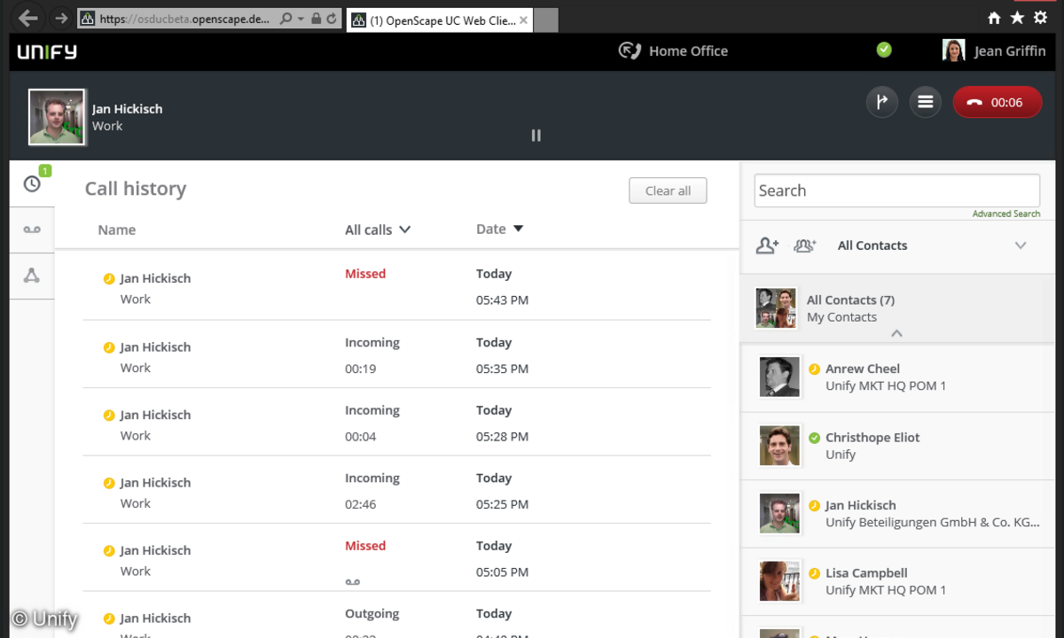Click browser home icon

994,18
